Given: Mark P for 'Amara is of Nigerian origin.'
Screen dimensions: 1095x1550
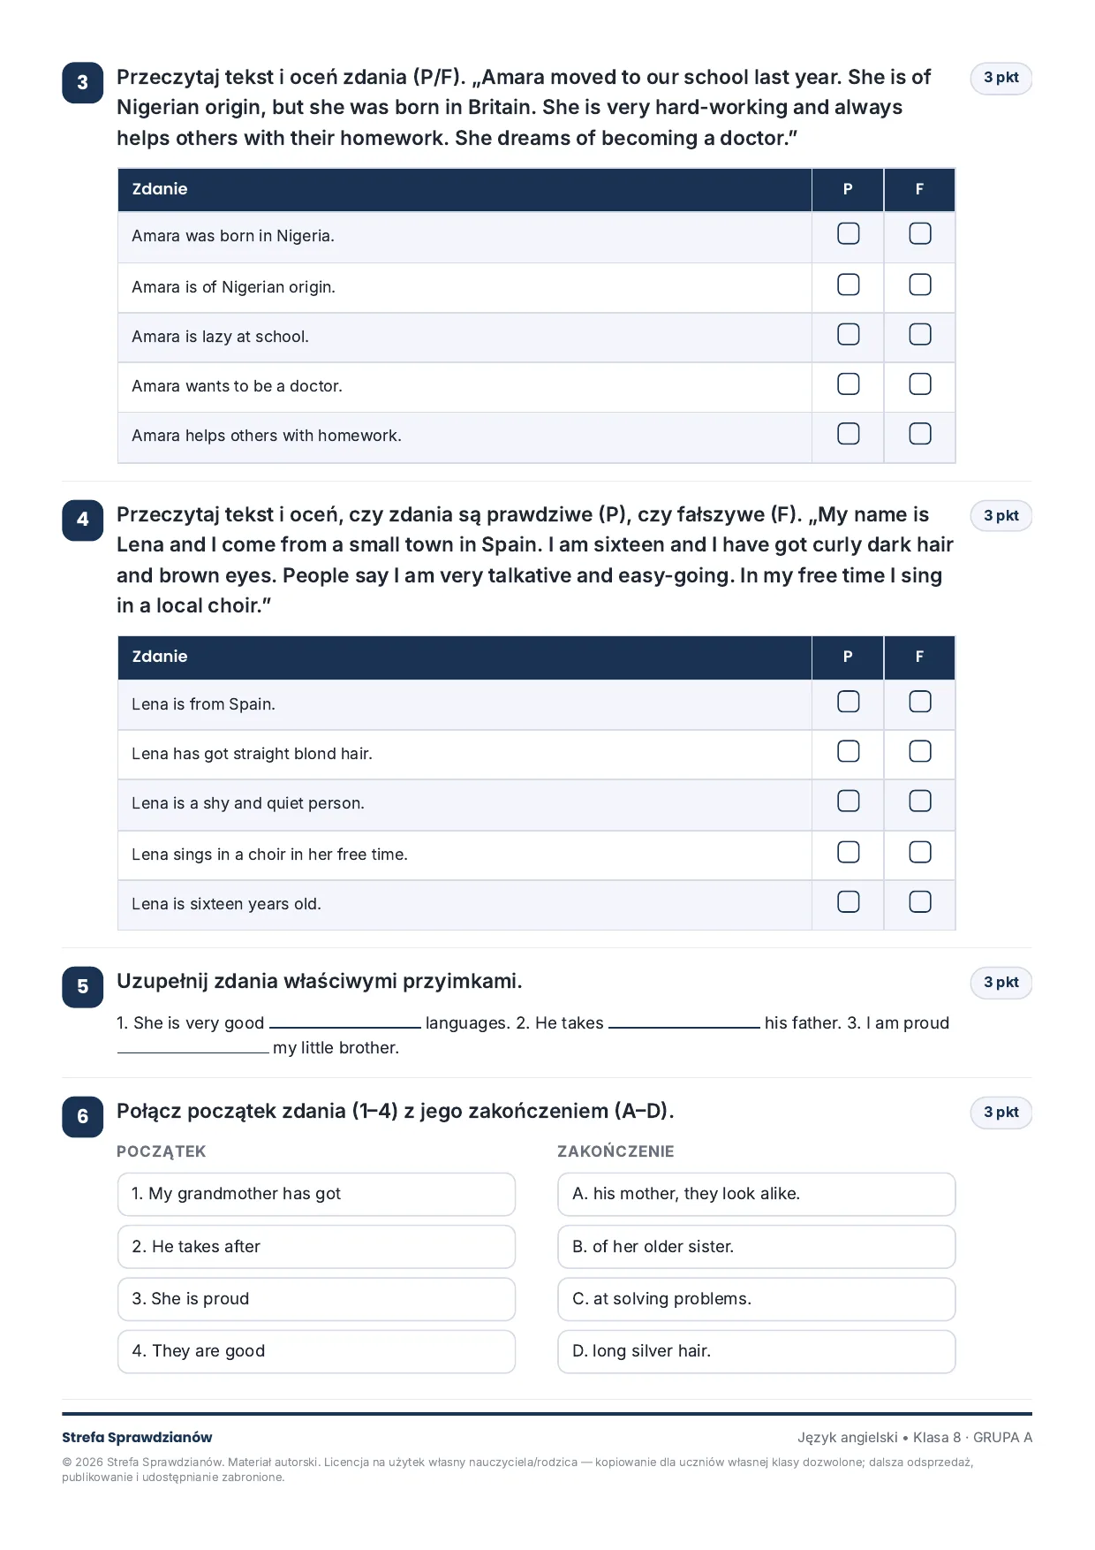Looking at the screenshot, I should click(848, 285).
